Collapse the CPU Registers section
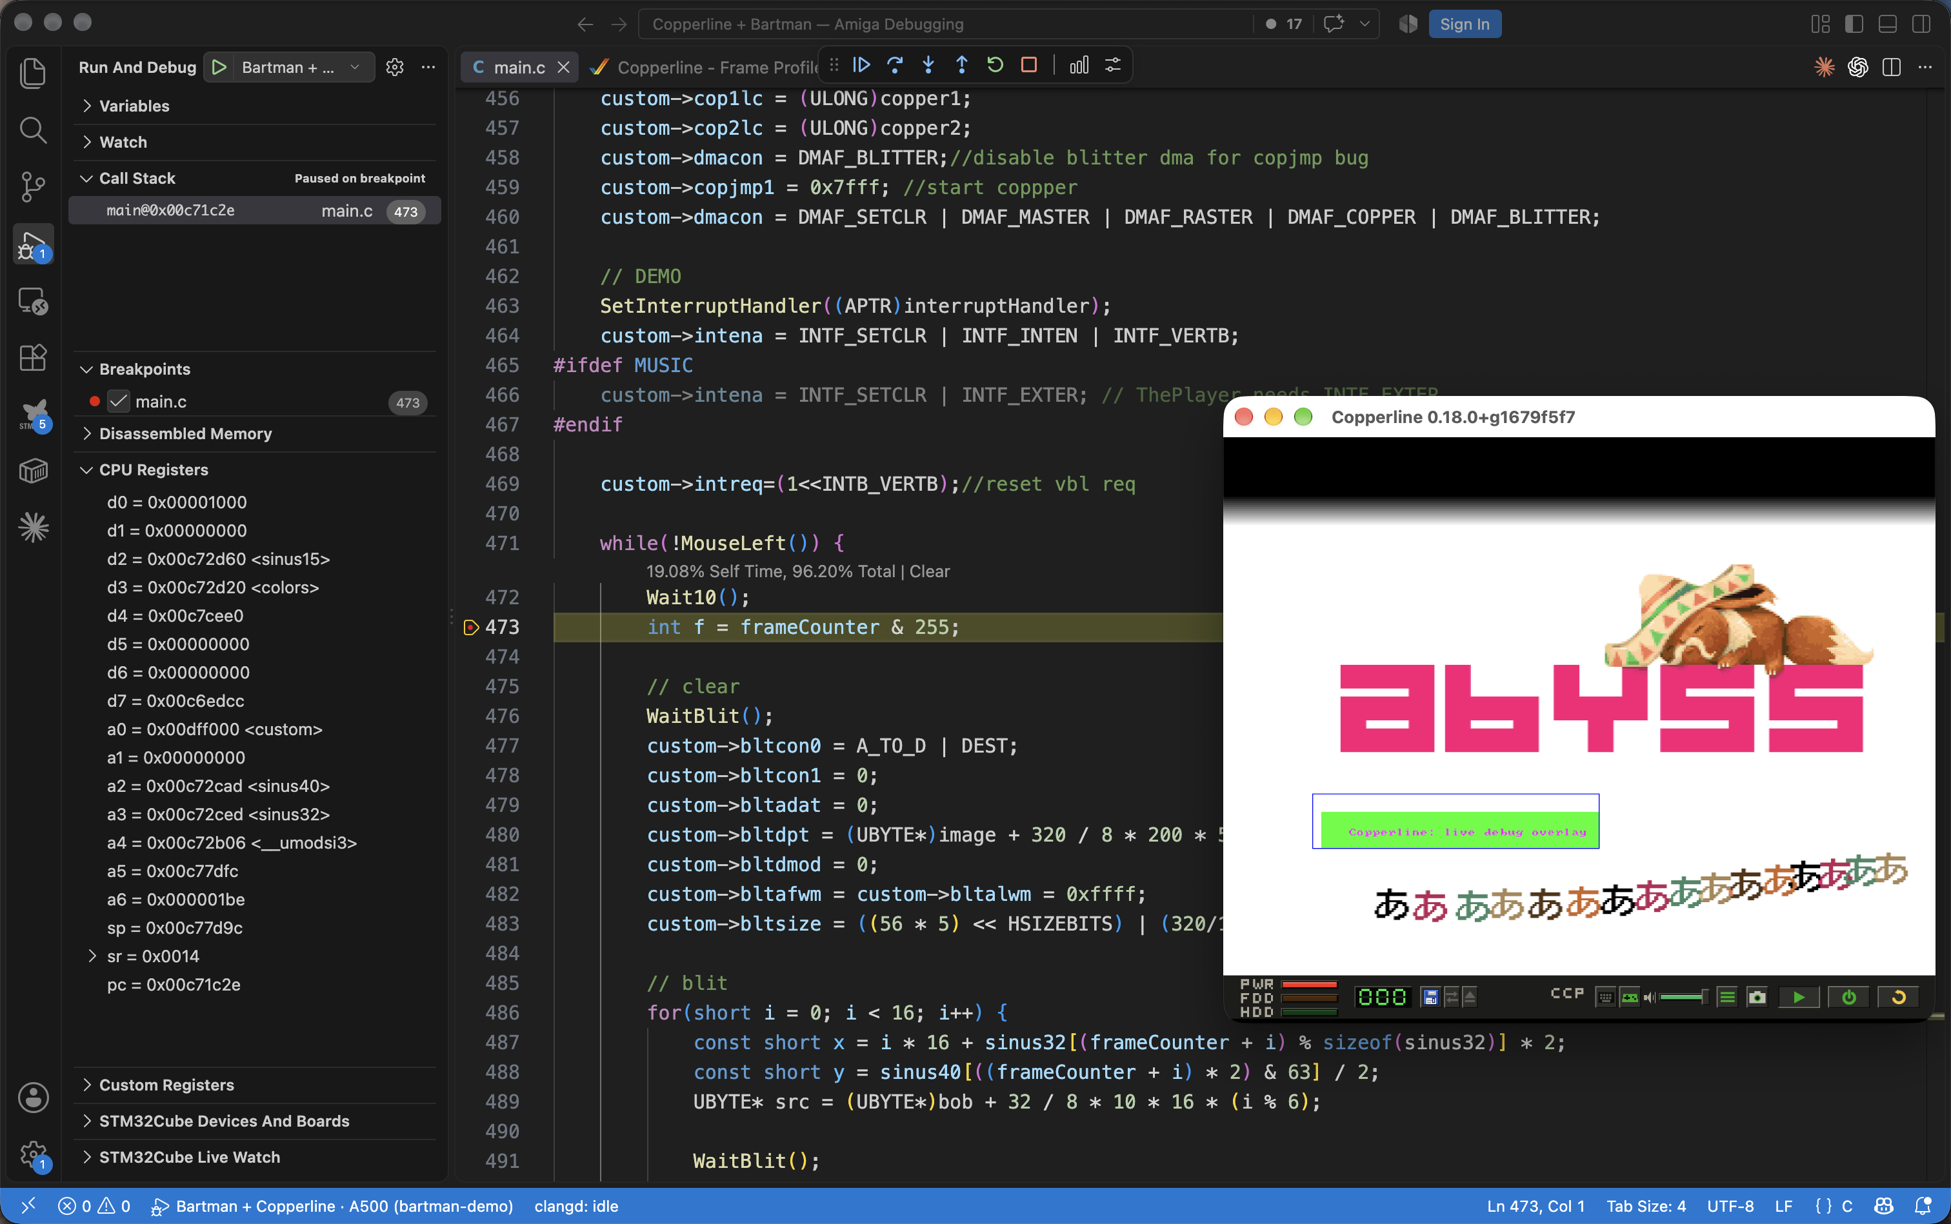Screen dimensions: 1951x1224 click(254, 470)
